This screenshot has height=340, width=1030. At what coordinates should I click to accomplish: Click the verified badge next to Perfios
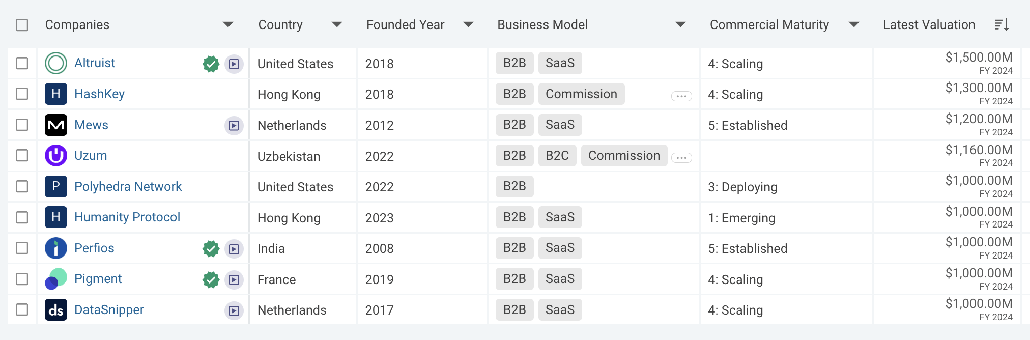click(211, 248)
